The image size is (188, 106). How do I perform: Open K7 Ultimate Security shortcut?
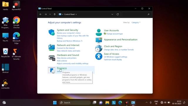(16, 54)
